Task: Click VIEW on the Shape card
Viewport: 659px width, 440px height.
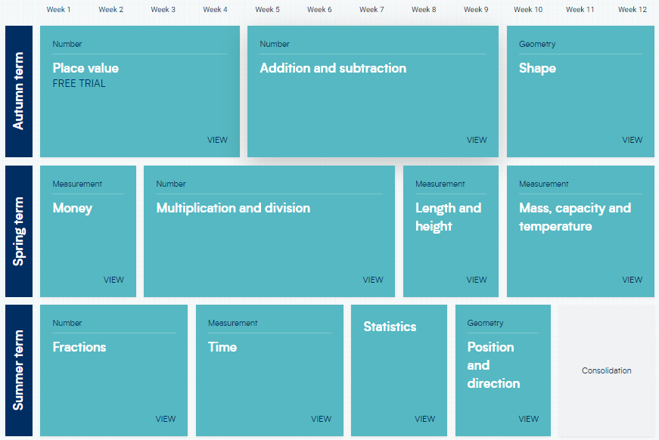Action: pyautogui.click(x=632, y=140)
